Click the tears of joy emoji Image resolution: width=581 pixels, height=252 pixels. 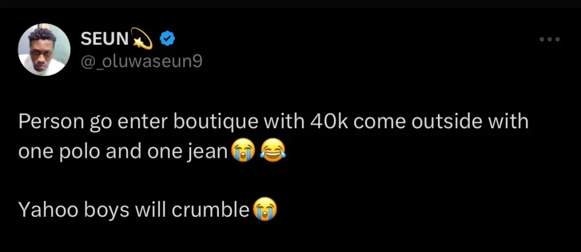pyautogui.click(x=273, y=150)
